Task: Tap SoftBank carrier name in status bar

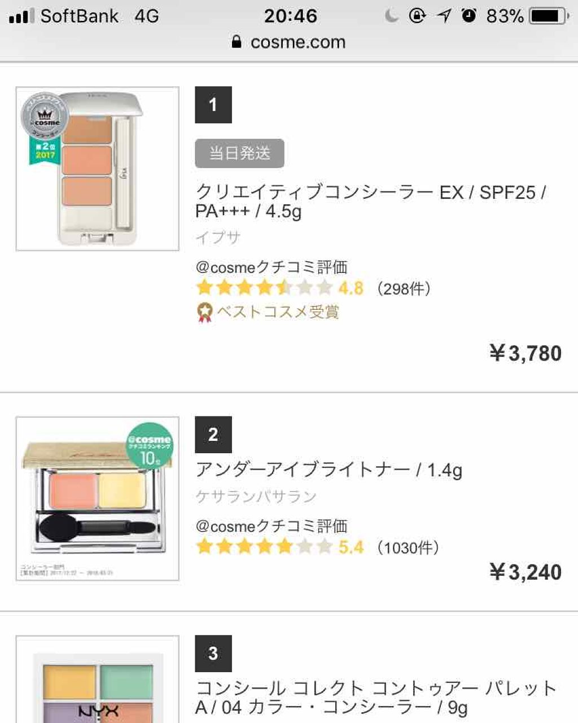Action: pyautogui.click(x=79, y=16)
